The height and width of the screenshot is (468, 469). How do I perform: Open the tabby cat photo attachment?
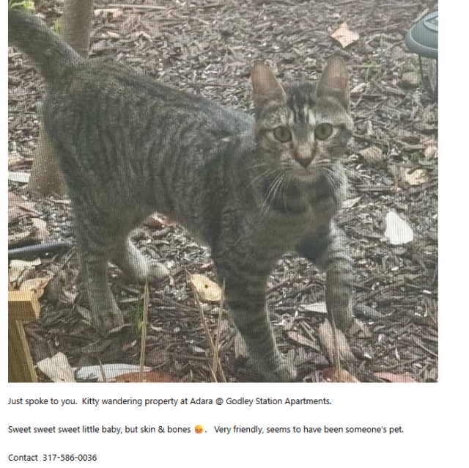coord(223,191)
